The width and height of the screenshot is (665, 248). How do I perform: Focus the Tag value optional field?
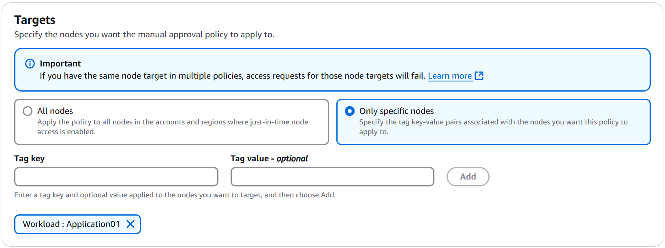[332, 177]
